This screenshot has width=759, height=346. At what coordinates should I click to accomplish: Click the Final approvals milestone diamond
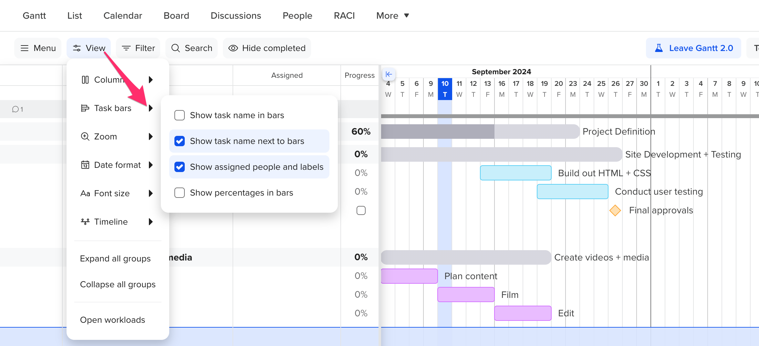615,210
